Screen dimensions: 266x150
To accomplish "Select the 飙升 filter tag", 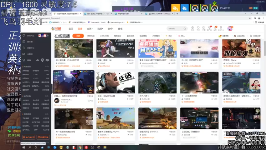I will (x=169, y=36).
